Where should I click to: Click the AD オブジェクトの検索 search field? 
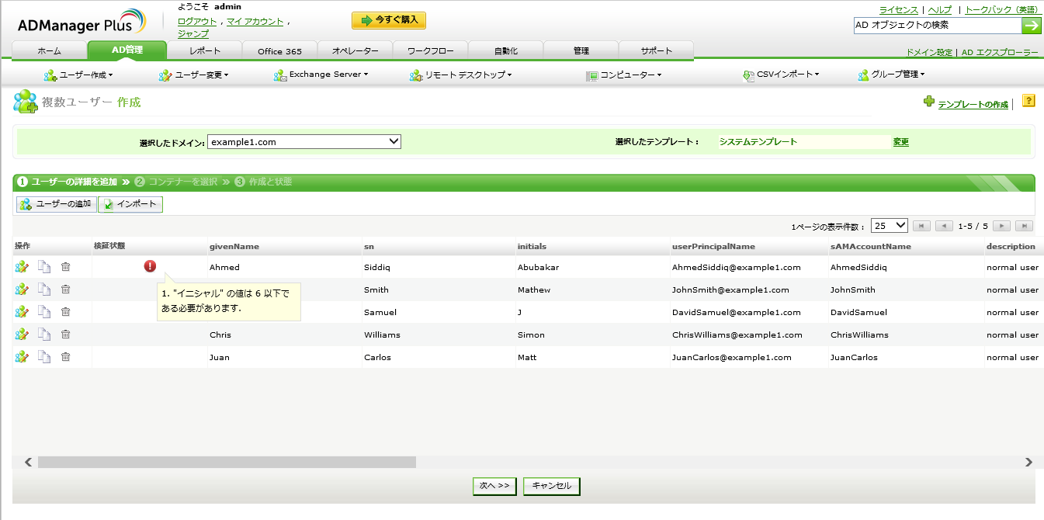[936, 26]
